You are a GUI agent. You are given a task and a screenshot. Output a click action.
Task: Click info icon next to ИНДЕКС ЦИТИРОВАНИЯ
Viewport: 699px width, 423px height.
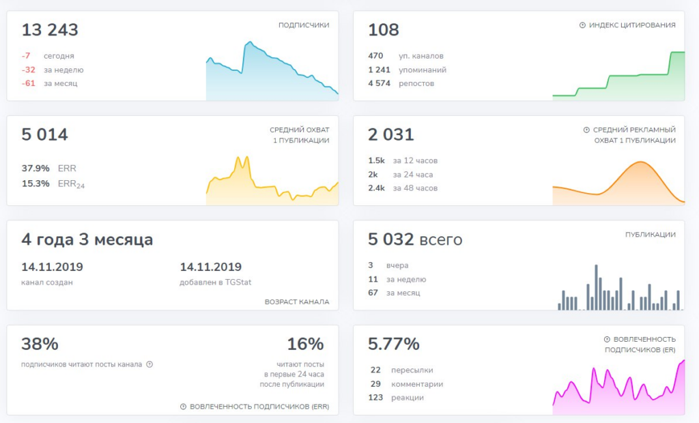pos(582,25)
